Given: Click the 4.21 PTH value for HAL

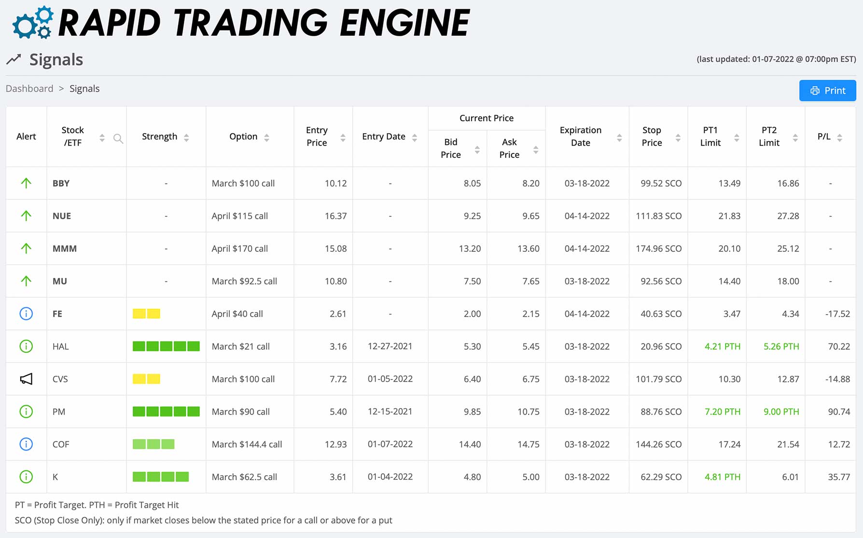Looking at the screenshot, I should (x=722, y=346).
